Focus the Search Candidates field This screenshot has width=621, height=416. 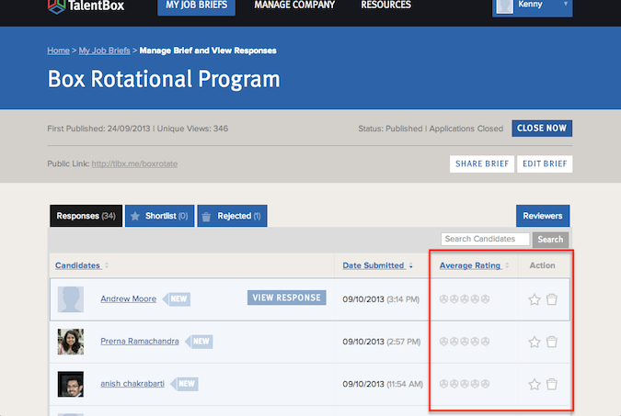click(485, 240)
